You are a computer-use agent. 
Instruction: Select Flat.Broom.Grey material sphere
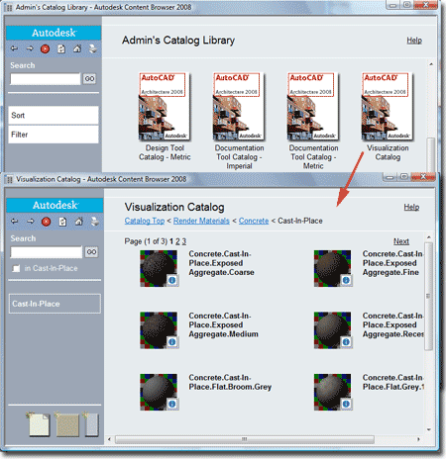click(x=159, y=392)
